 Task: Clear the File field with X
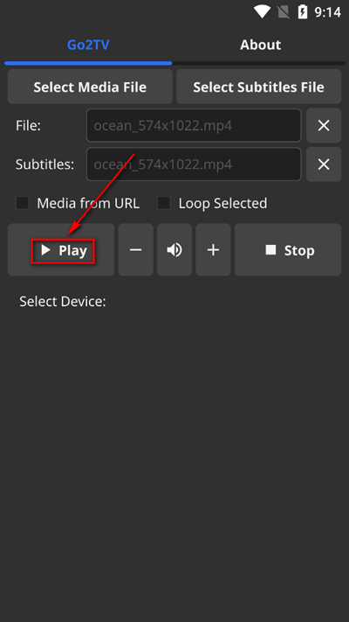pos(324,125)
